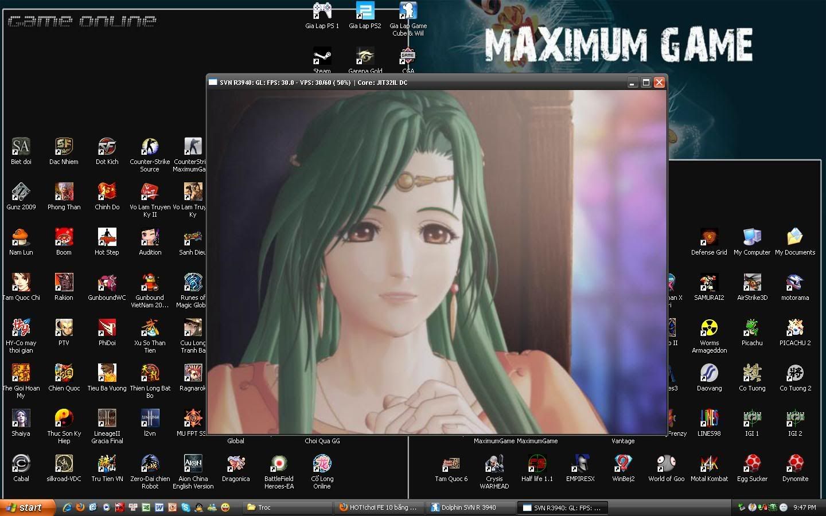
Task: Select the l2vn desktop icon
Action: [150, 419]
